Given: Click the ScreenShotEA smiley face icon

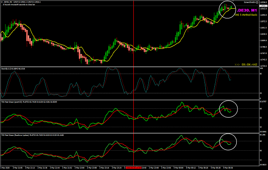Looking at the screenshot, I should click(x=257, y=2).
